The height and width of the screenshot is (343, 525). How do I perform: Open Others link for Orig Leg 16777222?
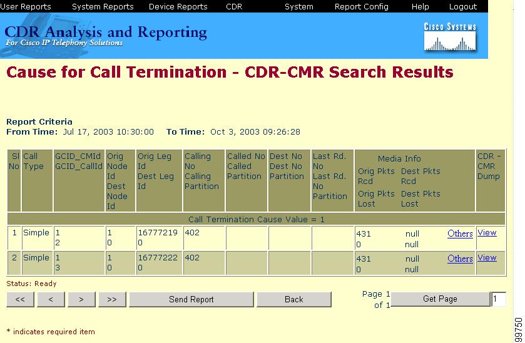point(460,259)
